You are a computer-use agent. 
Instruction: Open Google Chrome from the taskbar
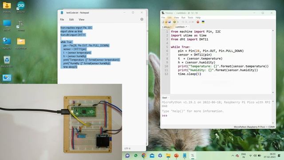pyautogui.click(x=144, y=156)
